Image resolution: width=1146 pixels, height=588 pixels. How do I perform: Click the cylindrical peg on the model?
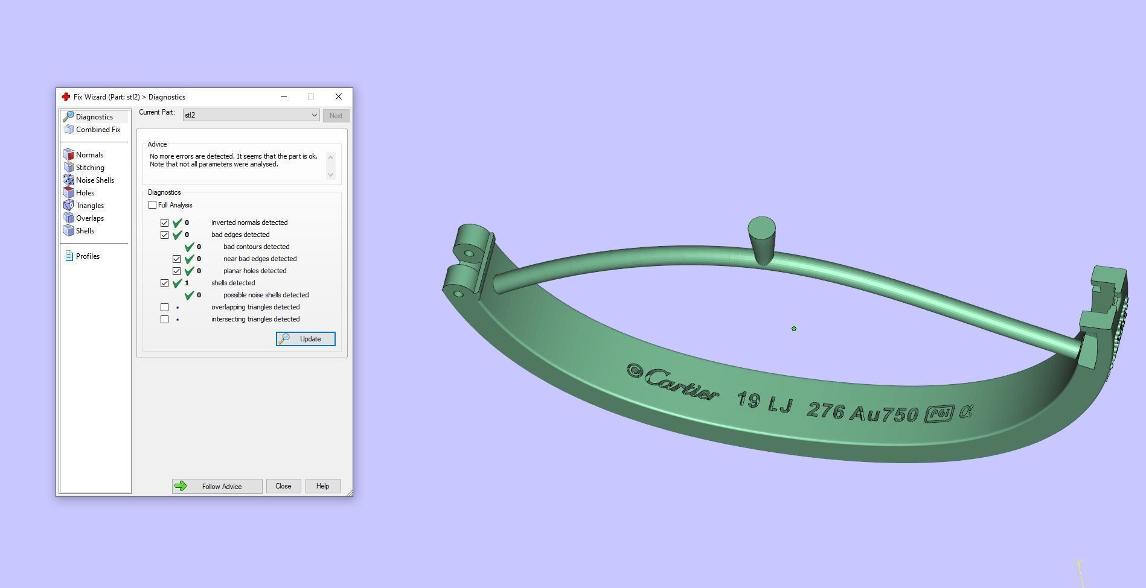tap(762, 240)
